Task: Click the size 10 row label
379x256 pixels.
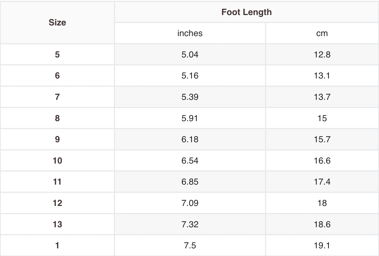Action: coord(57,161)
